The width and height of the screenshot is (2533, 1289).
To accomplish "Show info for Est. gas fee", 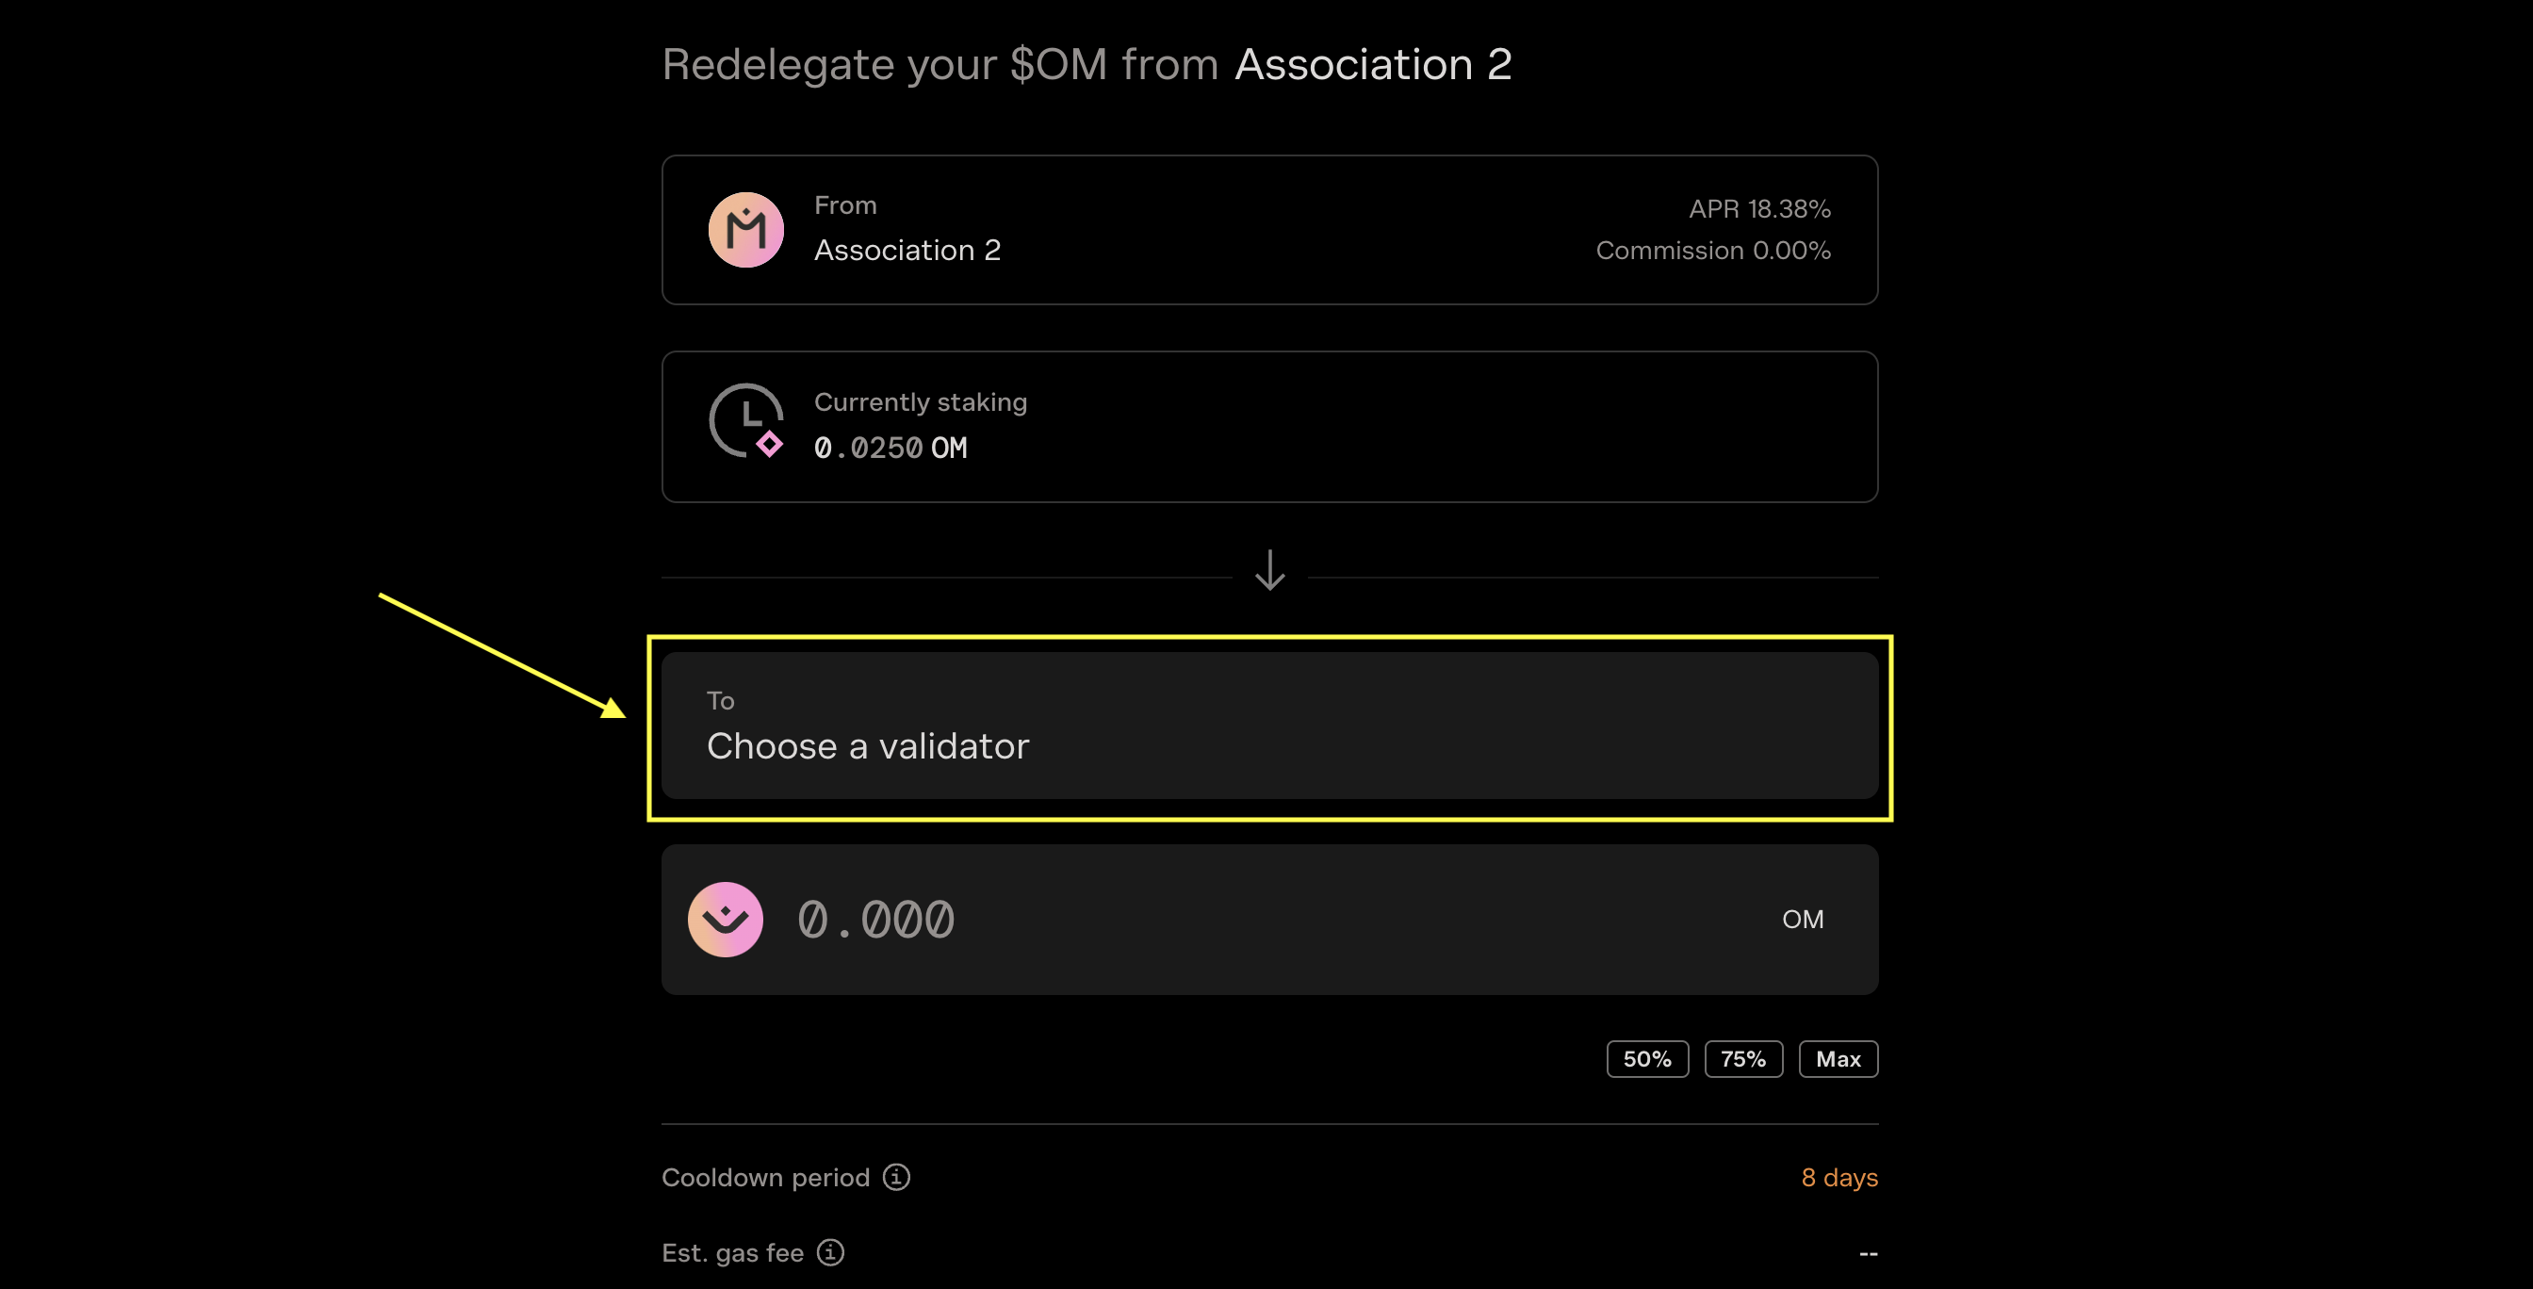I will [831, 1252].
